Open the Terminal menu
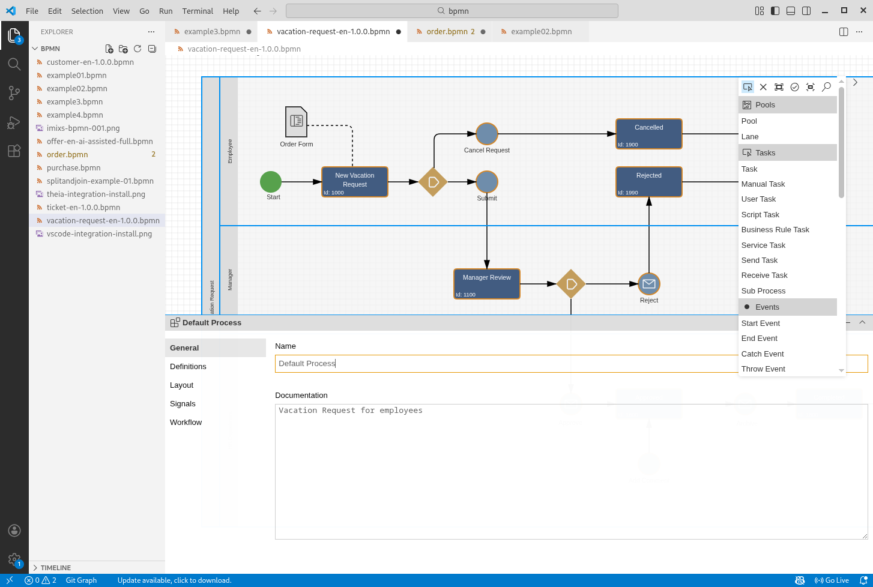Screen dimensions: 873x587 (198, 11)
